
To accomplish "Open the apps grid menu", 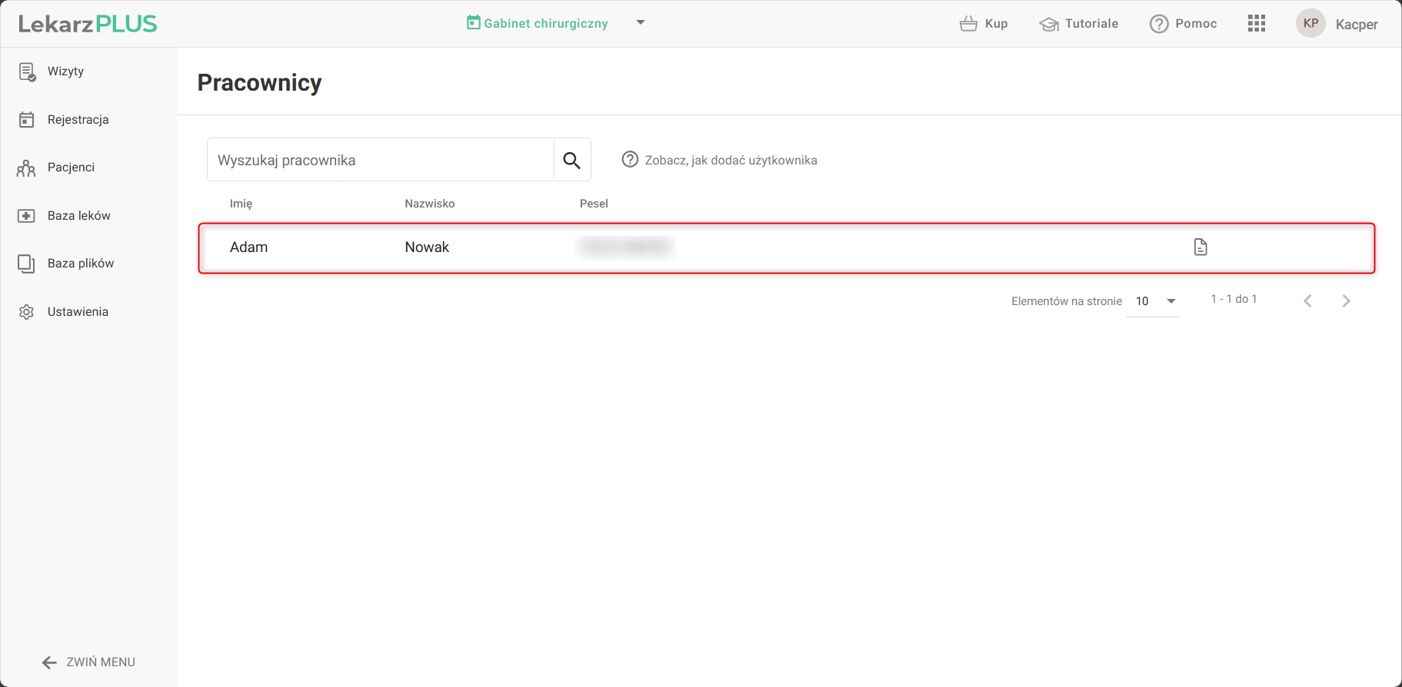I will (1257, 24).
